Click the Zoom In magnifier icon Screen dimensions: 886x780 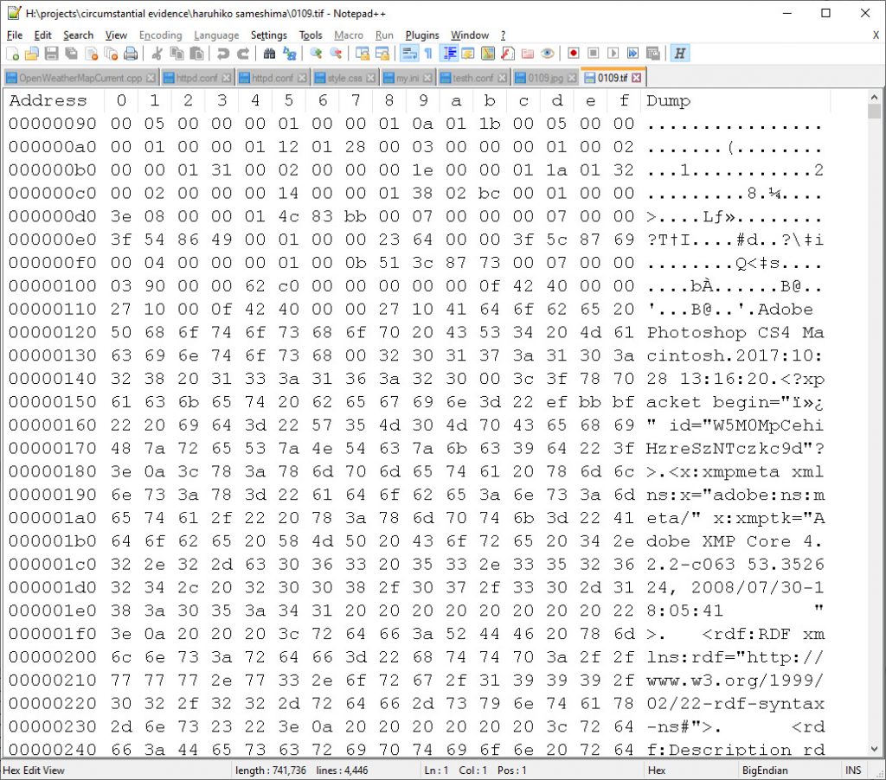pyautogui.click(x=316, y=54)
